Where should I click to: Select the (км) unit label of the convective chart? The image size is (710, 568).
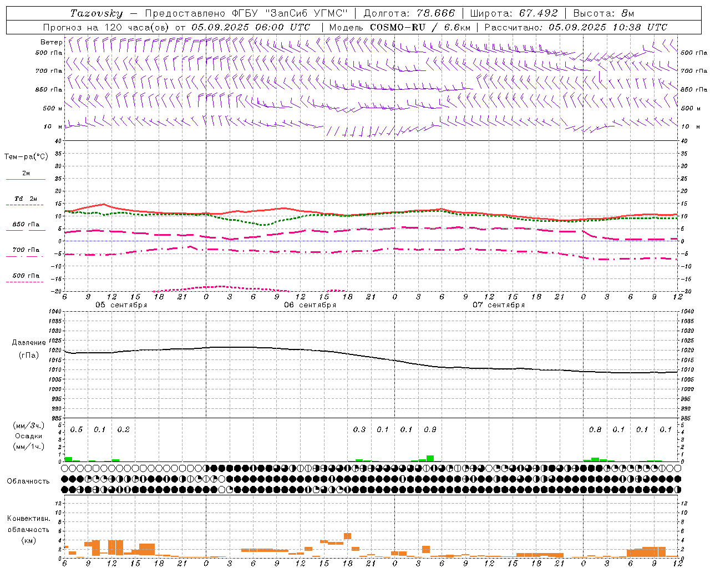click(x=28, y=540)
